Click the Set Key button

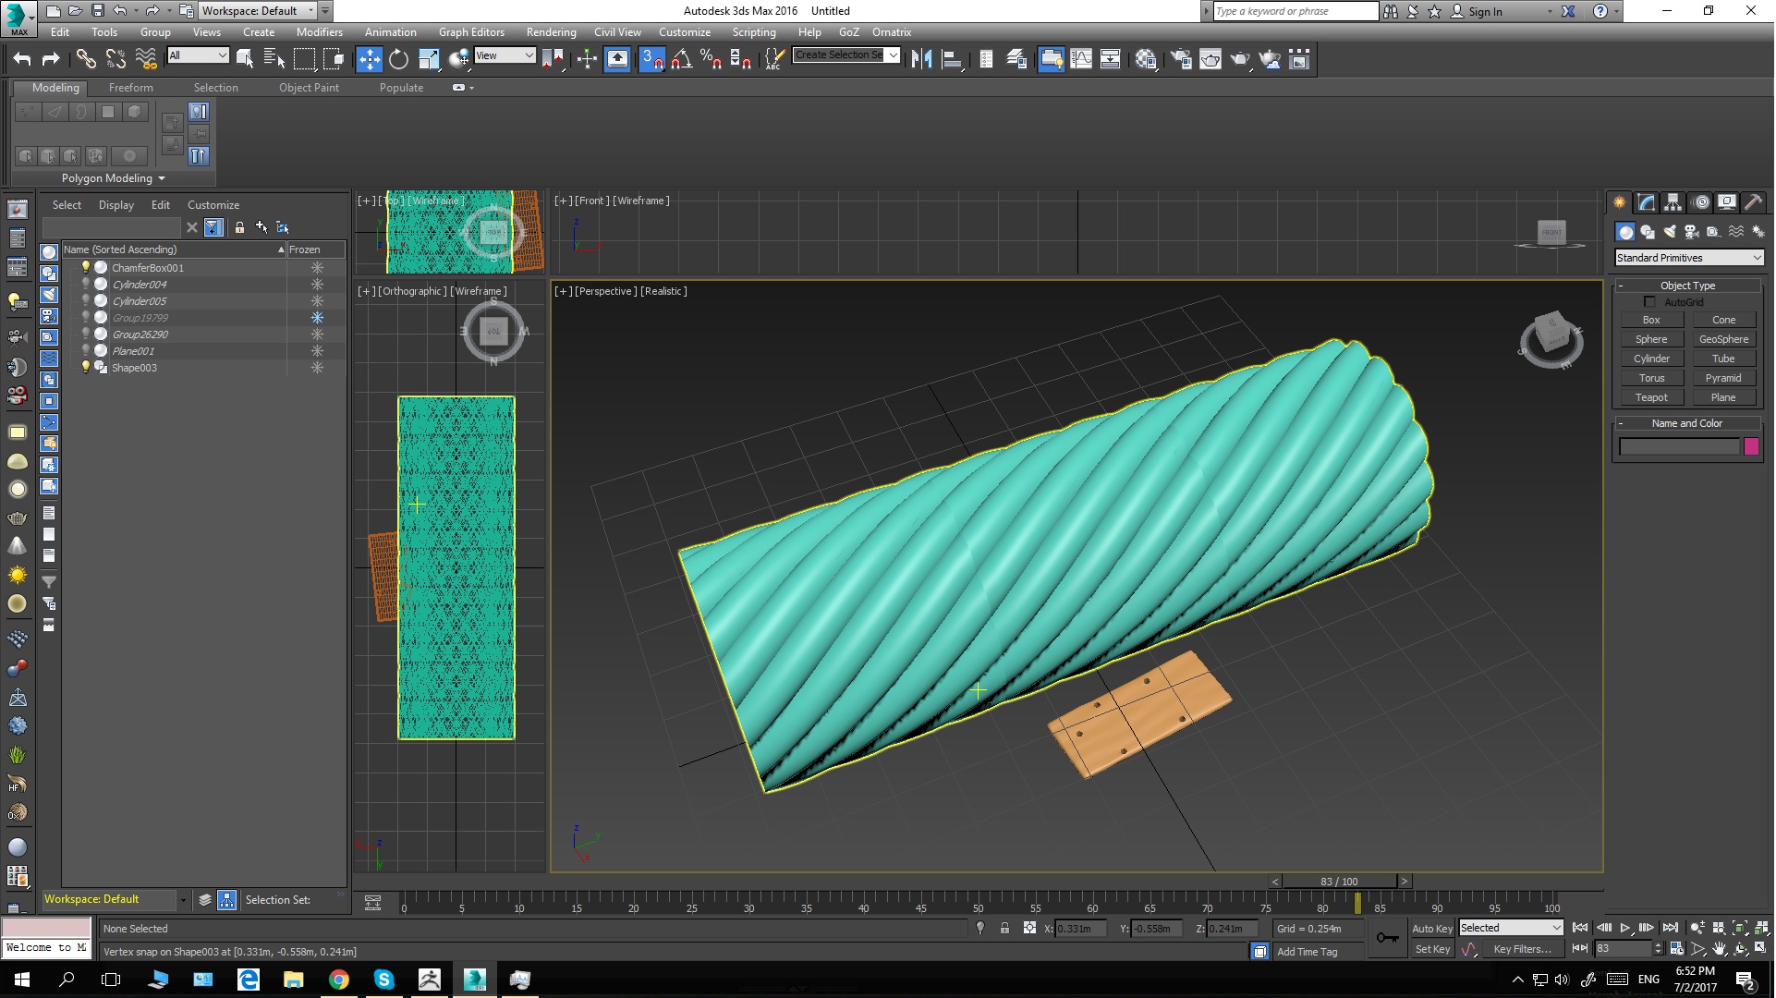[1432, 949]
